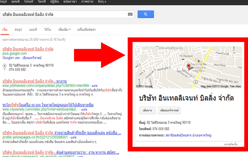This screenshot has height=157, width=248.
Task: Open แผนที่ in the top black bar
Action: click(16, 1)
